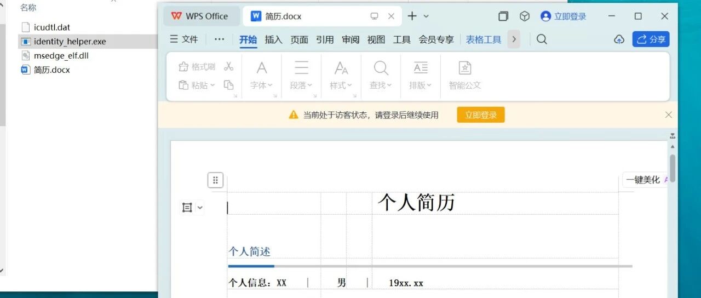Viewport: 701px width, 298px height.
Task: Switch to the 开始 ribbon tab
Action: pos(248,39)
